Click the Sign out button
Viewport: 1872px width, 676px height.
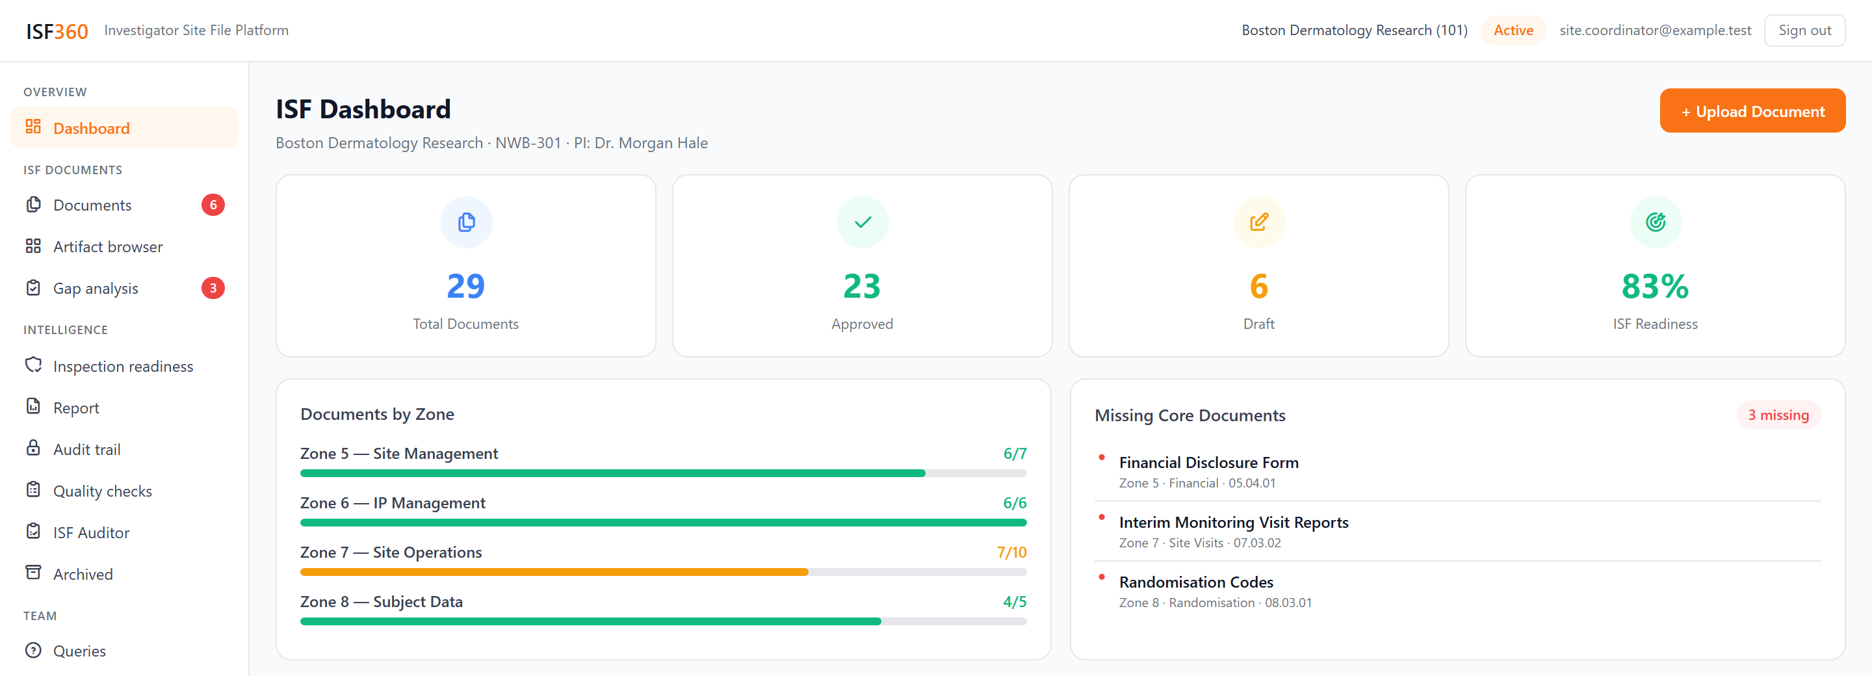click(x=1804, y=31)
